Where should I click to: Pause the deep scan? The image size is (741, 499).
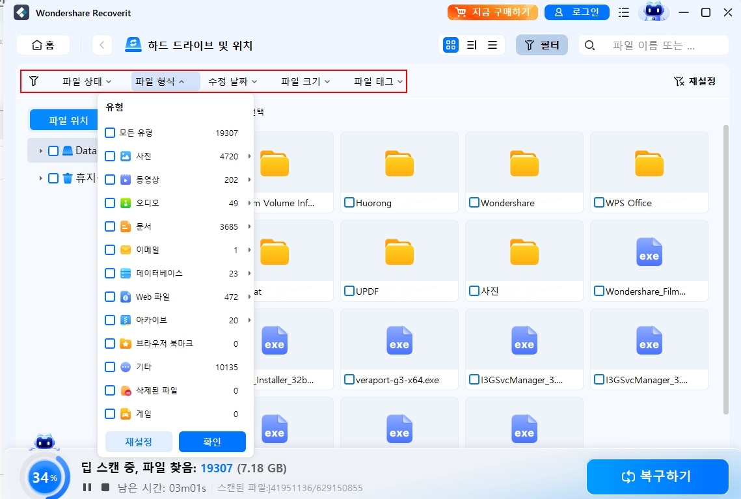coord(87,487)
